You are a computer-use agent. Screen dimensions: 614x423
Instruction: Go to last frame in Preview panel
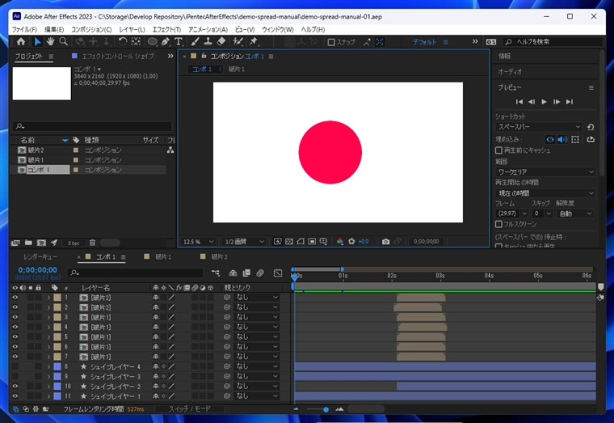(x=570, y=102)
